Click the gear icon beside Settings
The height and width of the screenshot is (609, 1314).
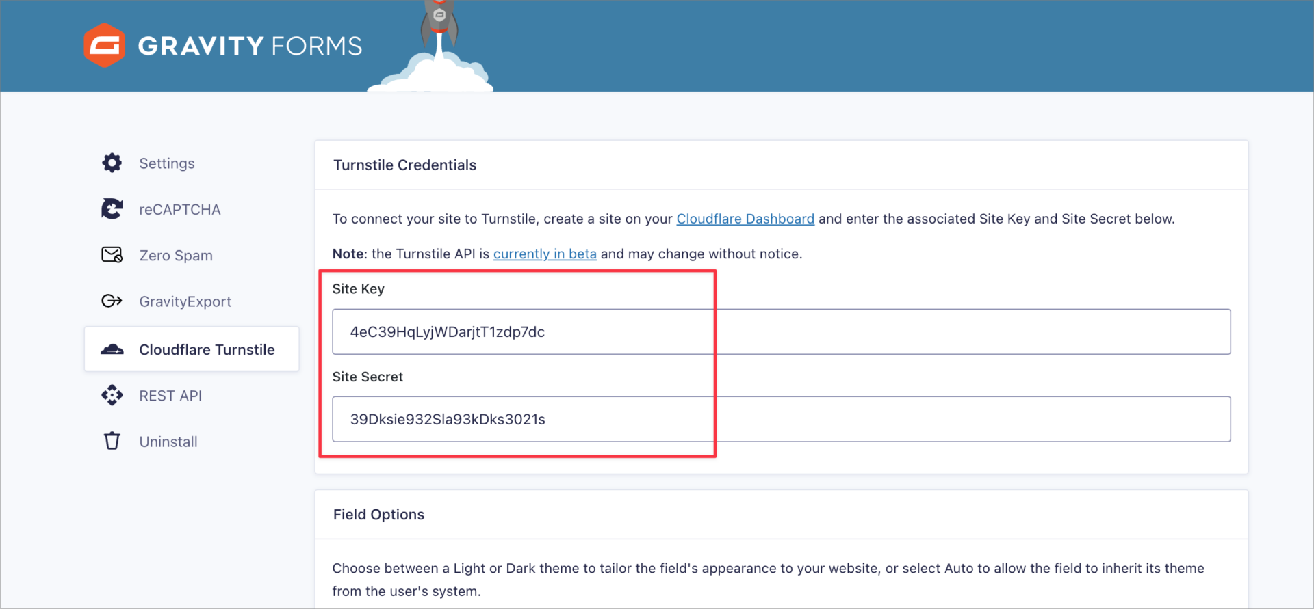coord(112,163)
